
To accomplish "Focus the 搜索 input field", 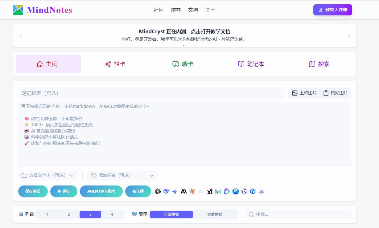I will [298, 214].
